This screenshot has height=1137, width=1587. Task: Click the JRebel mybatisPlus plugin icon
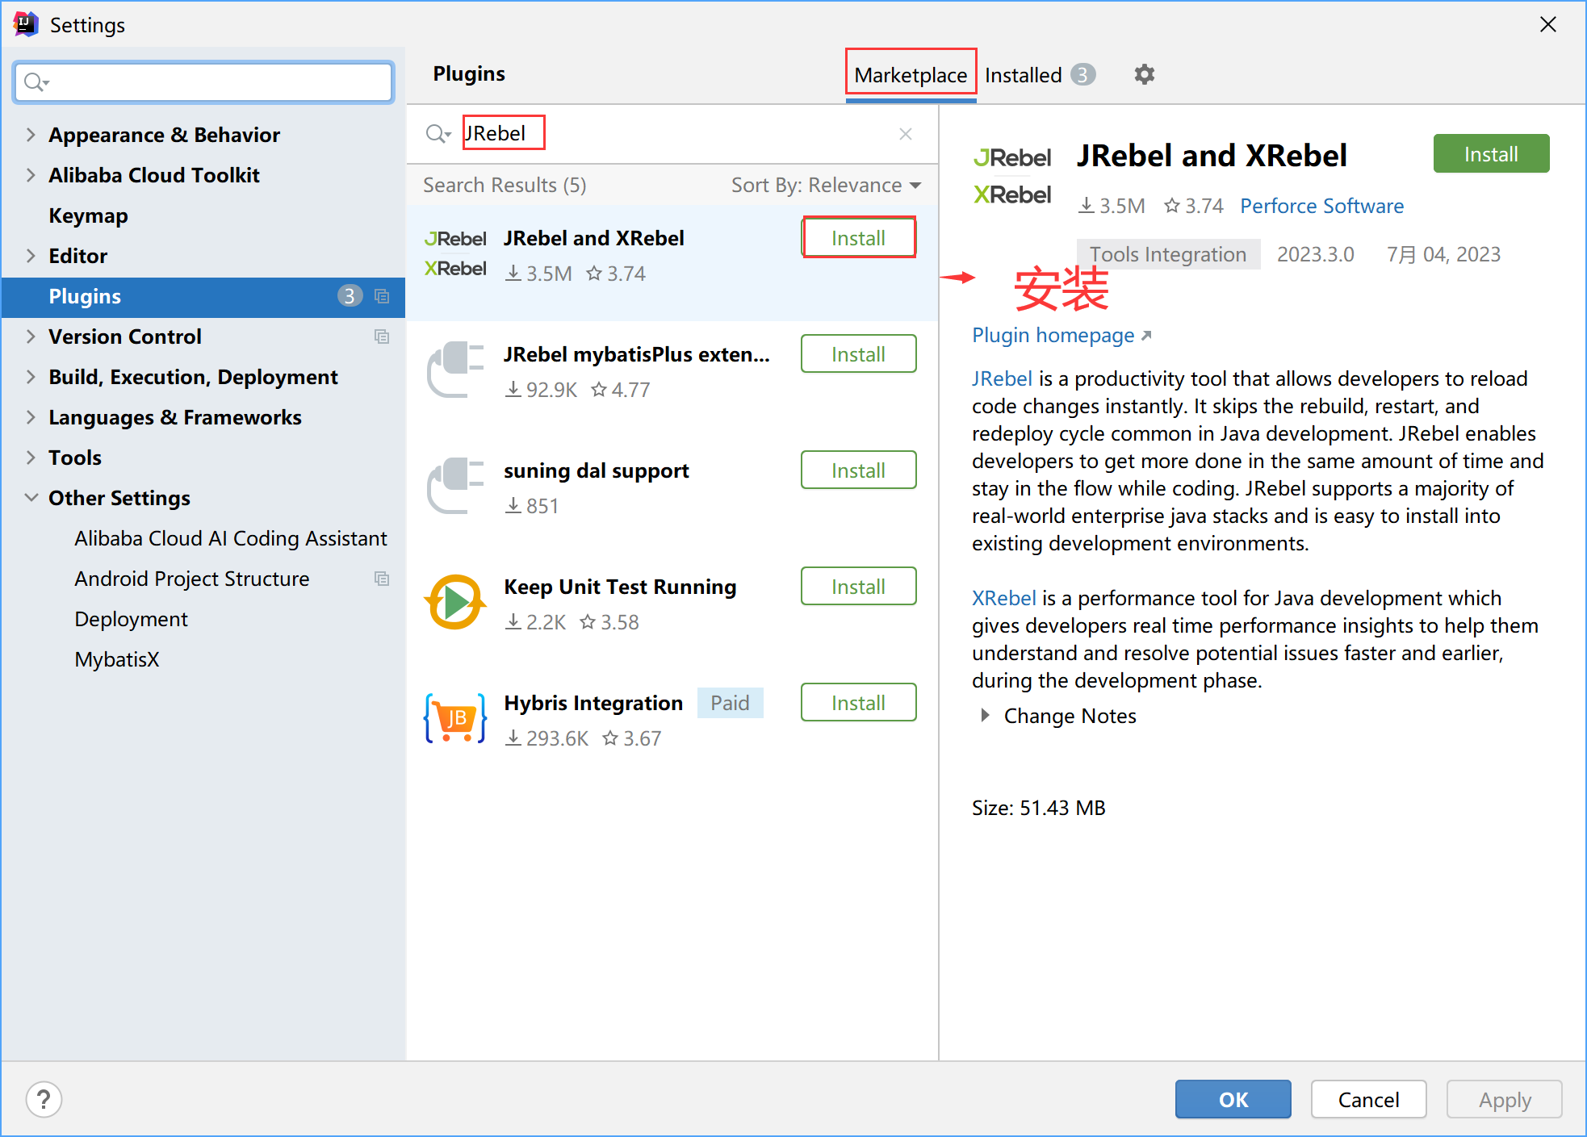455,370
